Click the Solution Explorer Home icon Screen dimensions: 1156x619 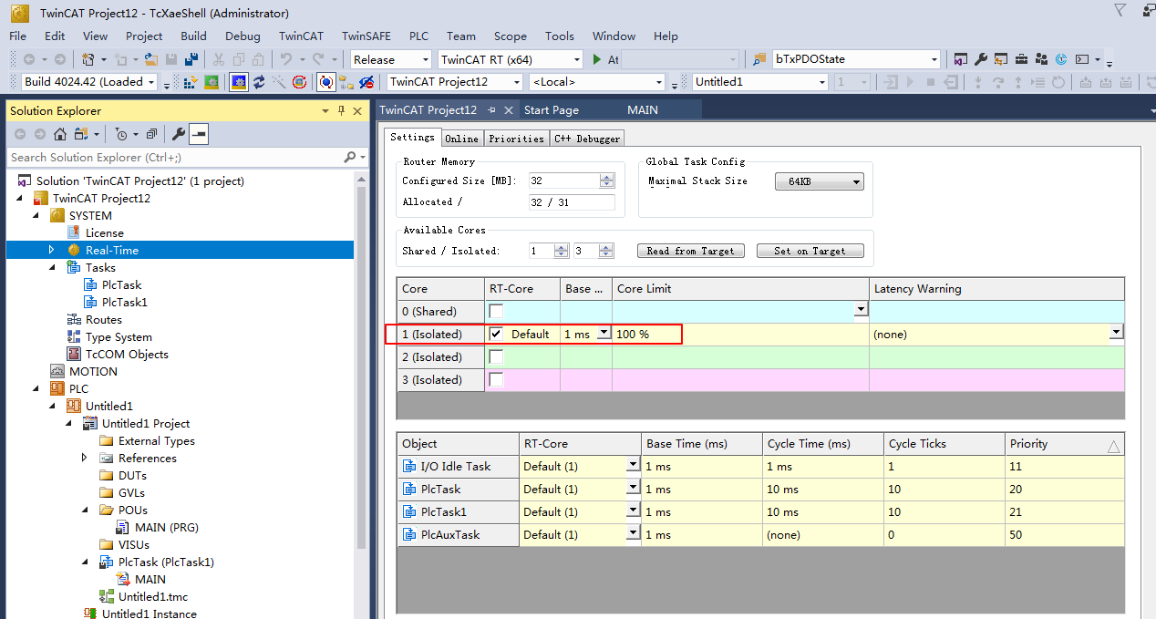(60, 134)
